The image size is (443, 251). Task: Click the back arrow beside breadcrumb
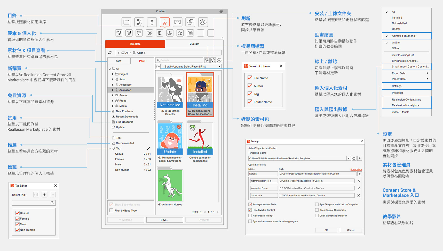pos(110,53)
